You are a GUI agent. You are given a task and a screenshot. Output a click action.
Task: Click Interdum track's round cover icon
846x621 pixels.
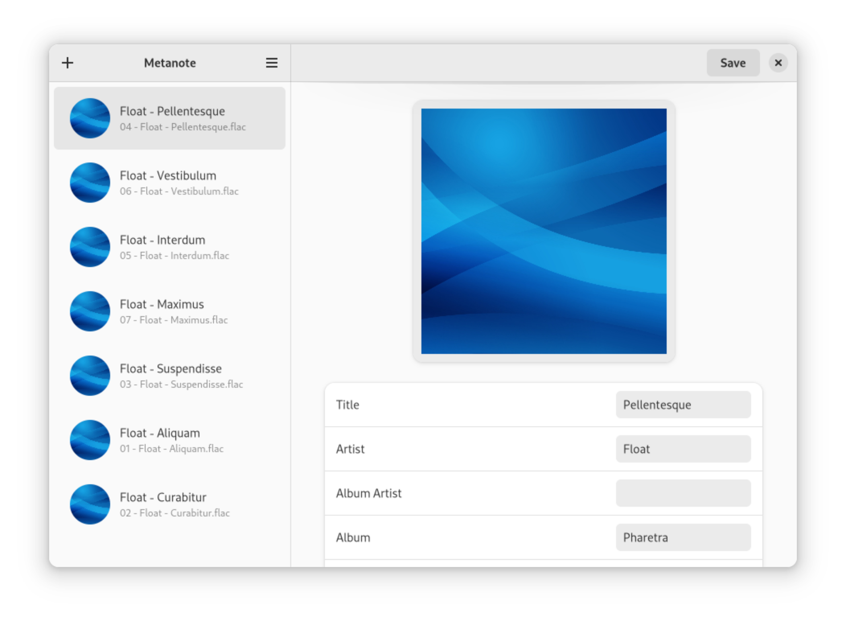[x=90, y=247]
